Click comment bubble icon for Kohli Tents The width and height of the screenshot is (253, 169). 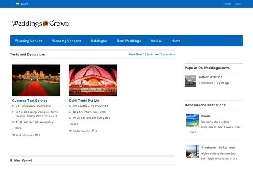point(93,131)
